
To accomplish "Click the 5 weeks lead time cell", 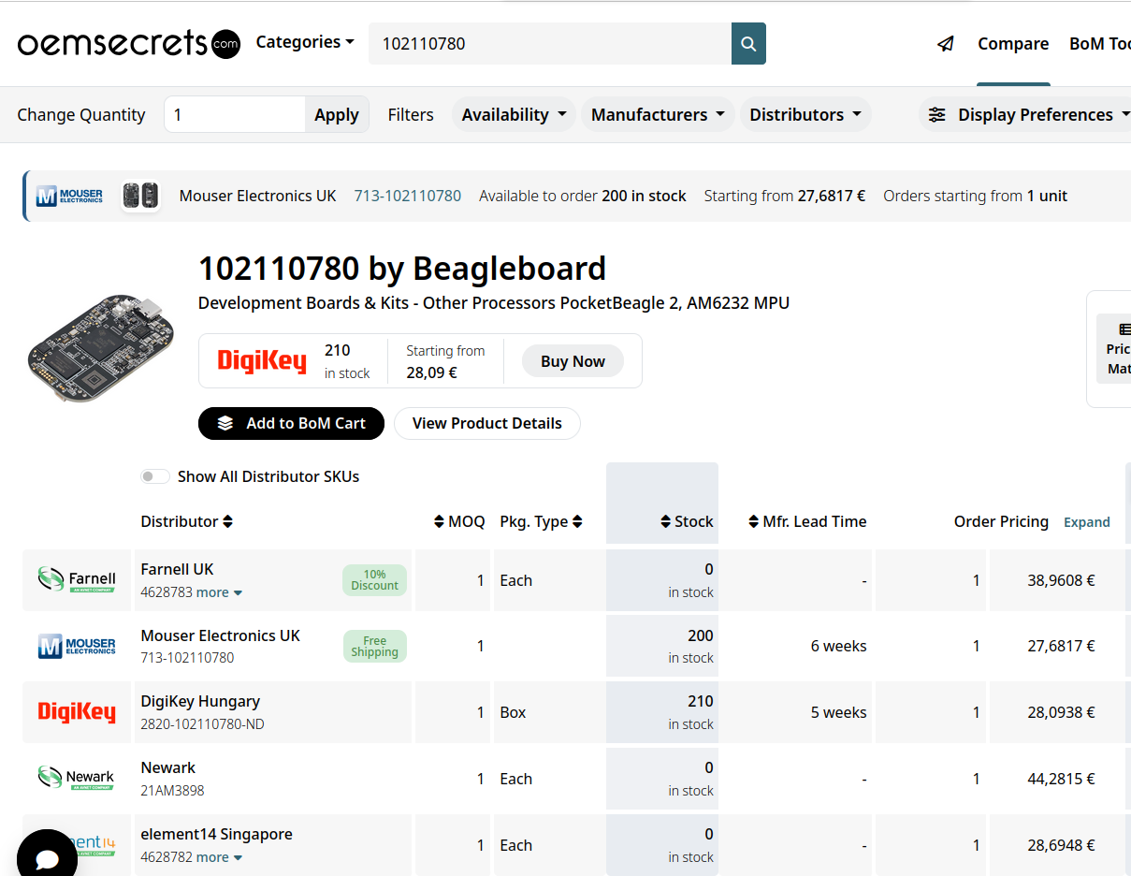I will (x=838, y=712).
